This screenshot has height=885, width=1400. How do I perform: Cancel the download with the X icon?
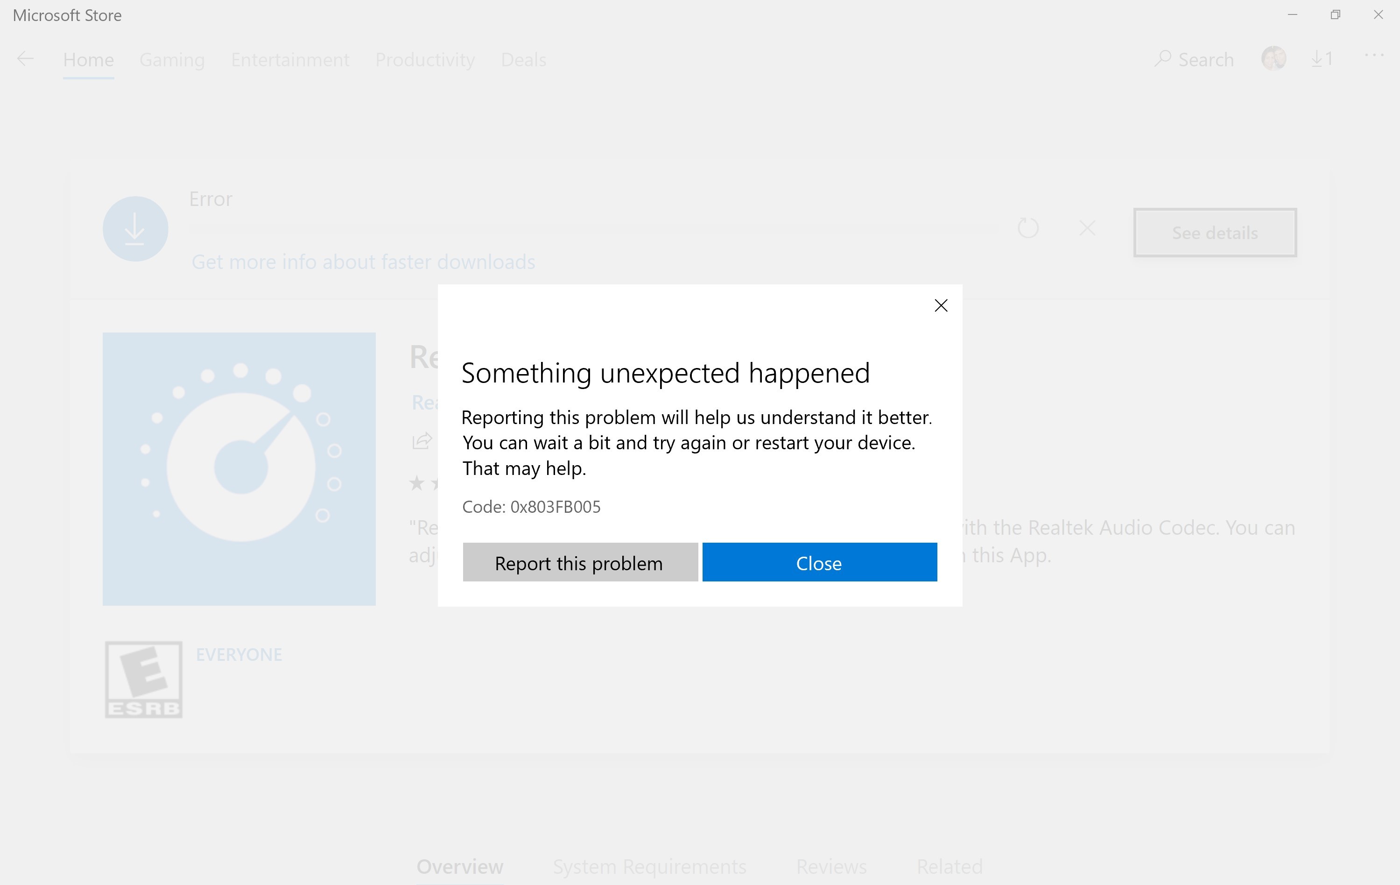point(1087,227)
